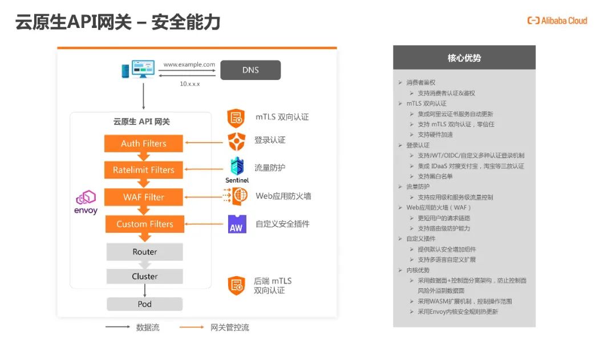This screenshot has width=616, height=347.
Task: Click the client computer icon
Action: [138, 69]
